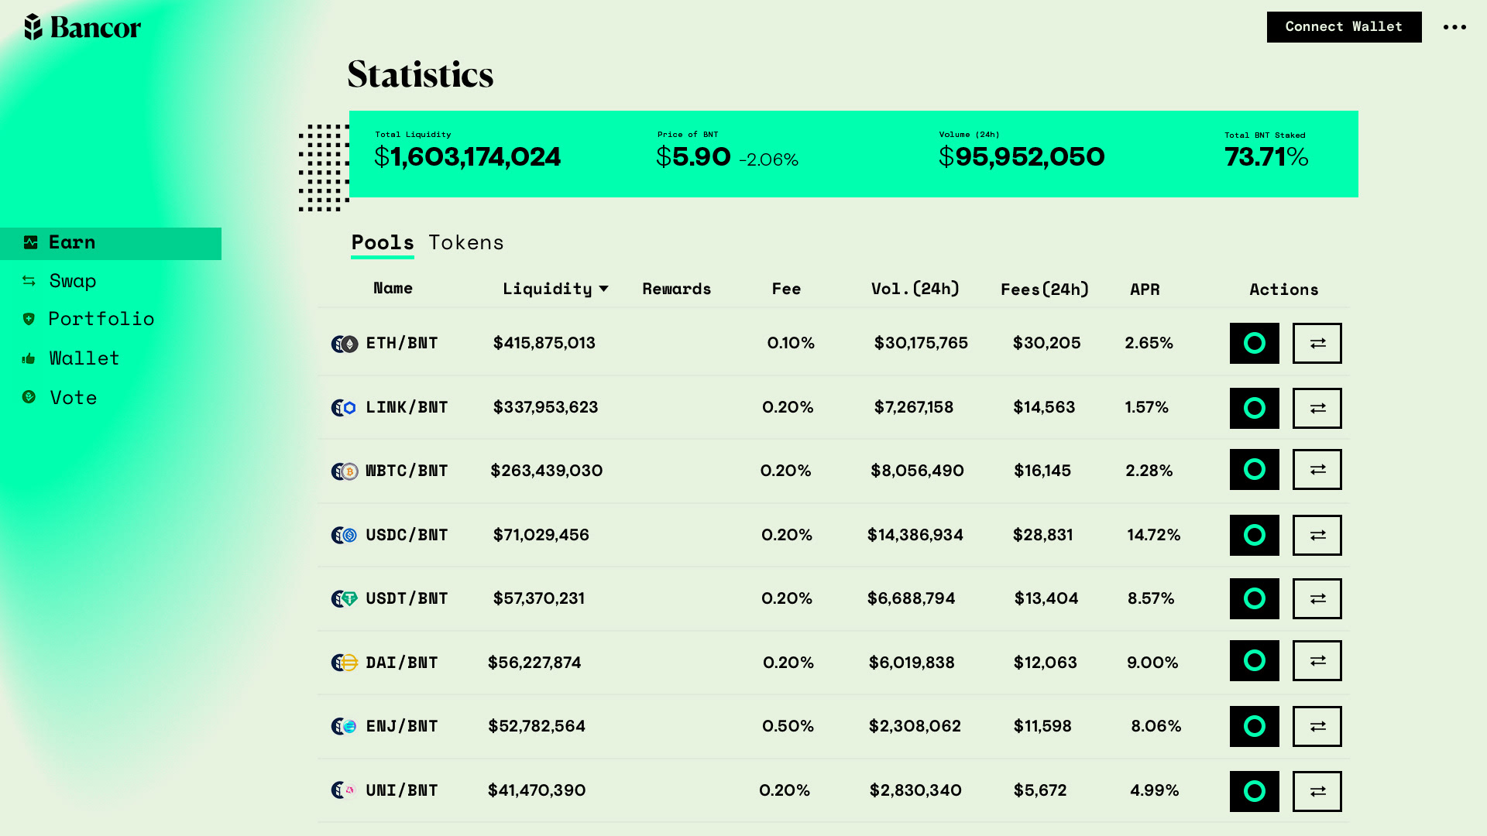Add liquidity to LINK/BNT pool
Screen dimensions: 1487x836
click(1255, 408)
